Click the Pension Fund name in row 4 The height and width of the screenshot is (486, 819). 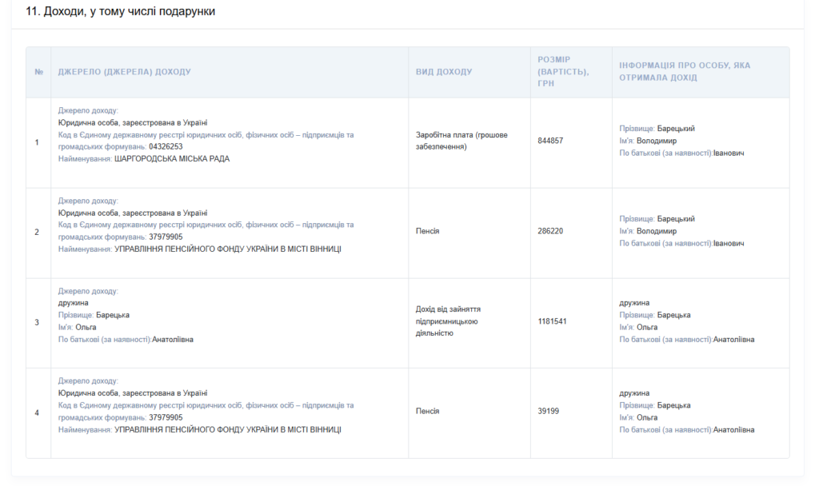[x=228, y=430]
